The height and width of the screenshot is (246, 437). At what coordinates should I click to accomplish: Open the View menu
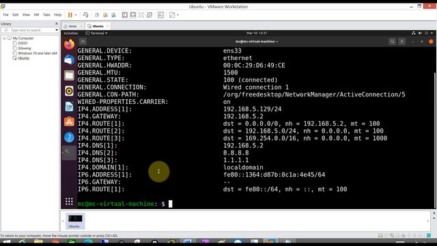[x=26, y=15]
